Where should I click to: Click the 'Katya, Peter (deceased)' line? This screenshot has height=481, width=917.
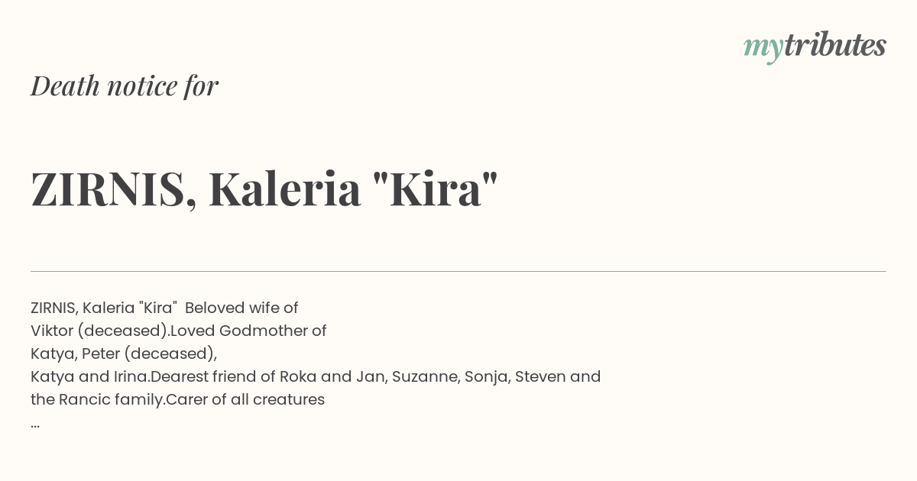pos(124,353)
